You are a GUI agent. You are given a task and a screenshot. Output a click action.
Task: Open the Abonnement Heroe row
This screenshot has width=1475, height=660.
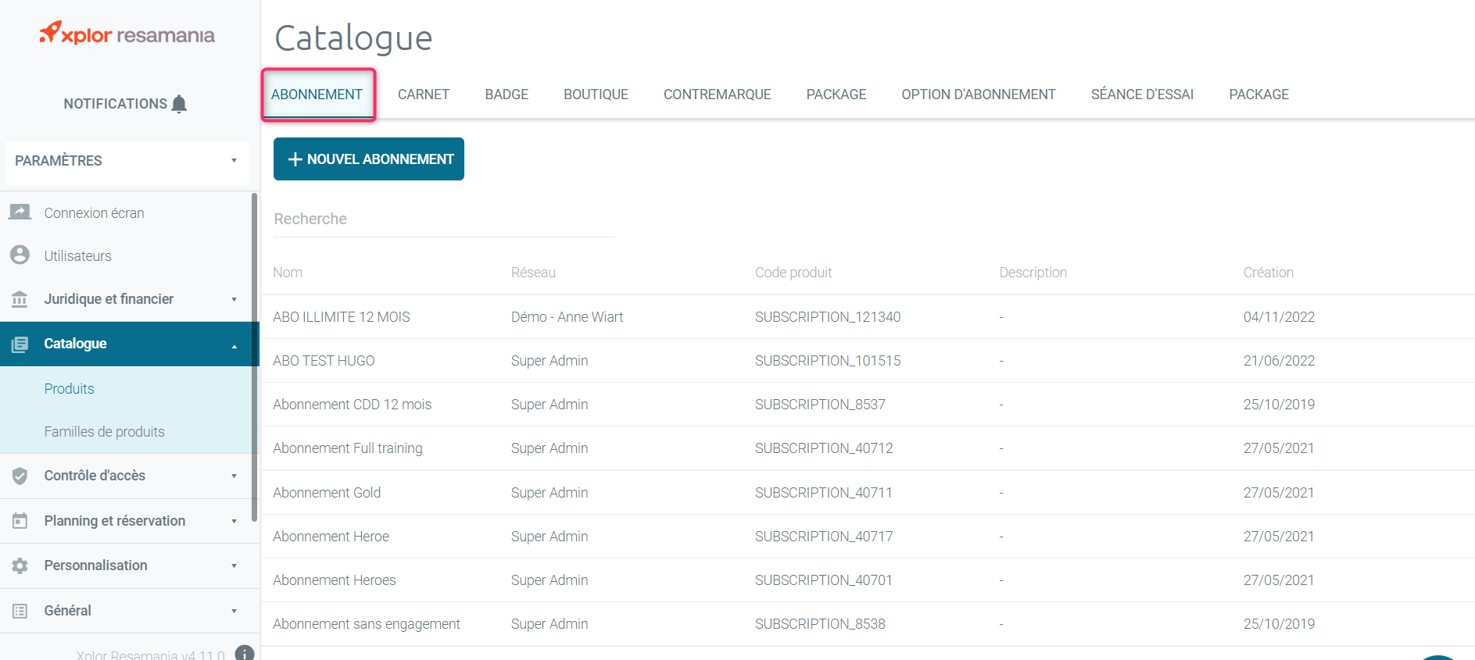(x=868, y=537)
